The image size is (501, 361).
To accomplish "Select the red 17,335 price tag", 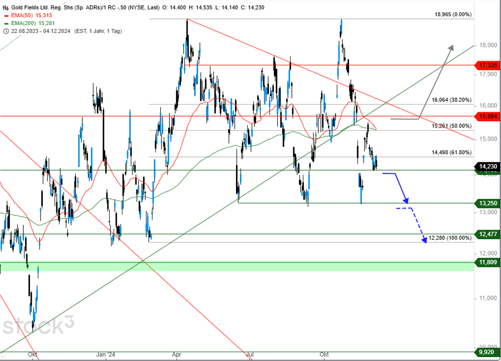I will 487,66.
